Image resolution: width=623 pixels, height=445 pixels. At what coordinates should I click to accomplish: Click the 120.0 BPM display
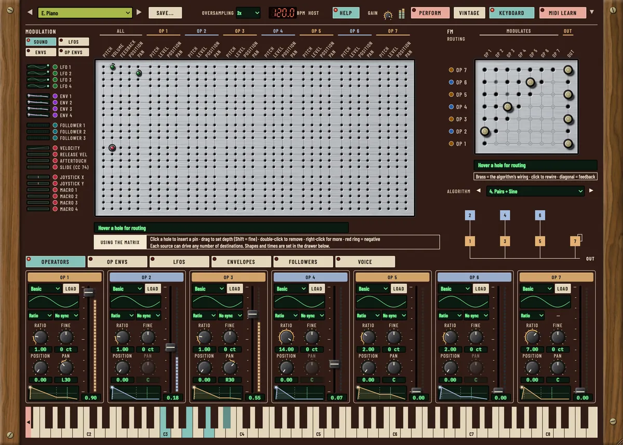pos(282,13)
